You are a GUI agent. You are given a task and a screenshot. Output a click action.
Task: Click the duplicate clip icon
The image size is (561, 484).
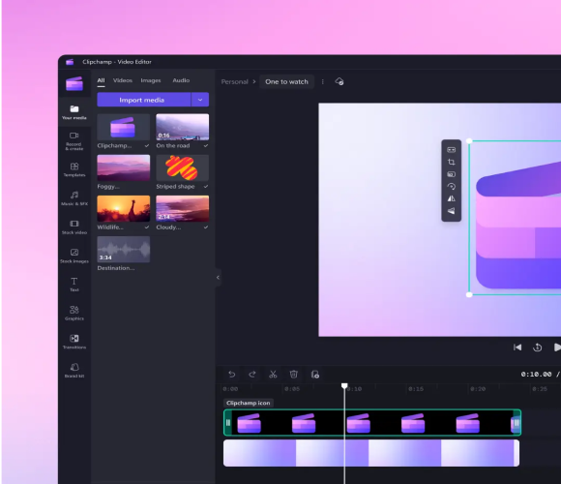(315, 375)
